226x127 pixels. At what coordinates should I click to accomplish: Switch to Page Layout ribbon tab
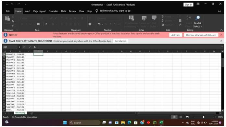tap(39, 11)
